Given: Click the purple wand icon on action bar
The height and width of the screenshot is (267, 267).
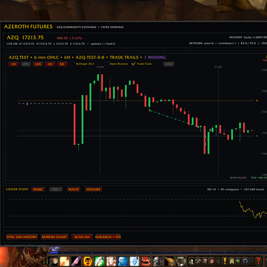Looking at the screenshot, I should click(x=76, y=261).
